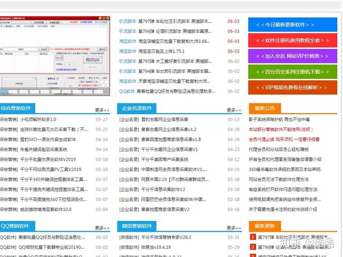Viewport: 343px width, 257px height.
Task: Open 雷豹志趣网企业信息采集 link
Action: (165, 120)
